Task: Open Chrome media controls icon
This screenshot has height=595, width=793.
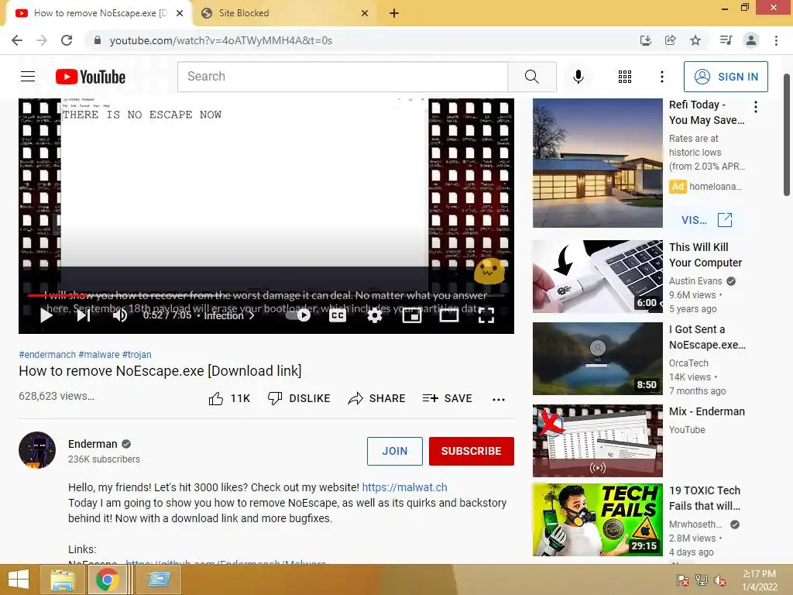Action: coord(726,40)
